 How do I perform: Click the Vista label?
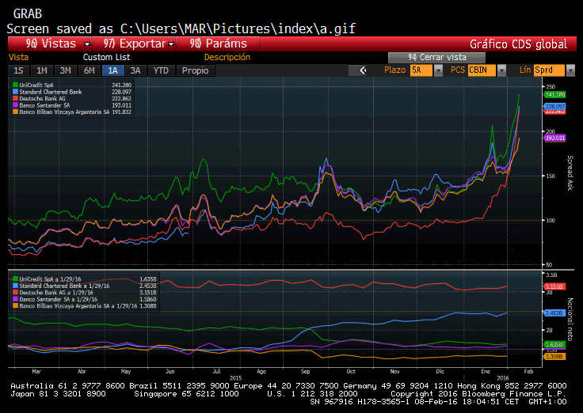click(18, 57)
